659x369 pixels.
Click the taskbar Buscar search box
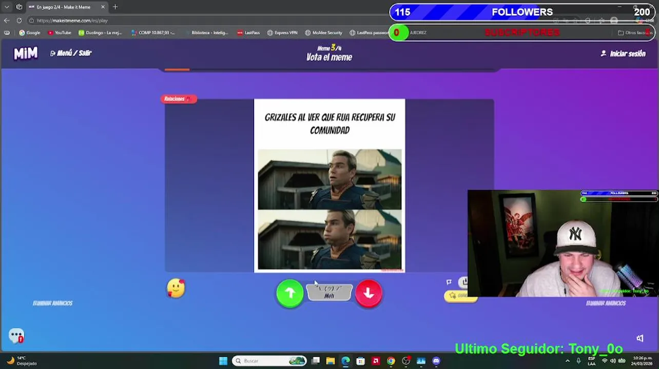(x=269, y=361)
